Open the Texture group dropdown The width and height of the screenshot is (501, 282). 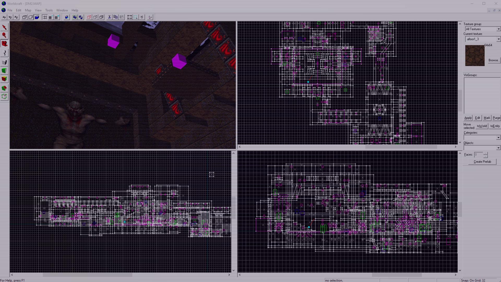tap(498, 29)
